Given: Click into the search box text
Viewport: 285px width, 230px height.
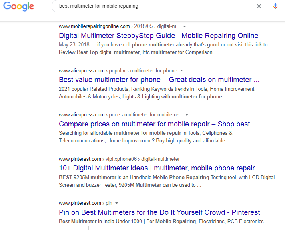Looking at the screenshot, I should (x=99, y=6).
